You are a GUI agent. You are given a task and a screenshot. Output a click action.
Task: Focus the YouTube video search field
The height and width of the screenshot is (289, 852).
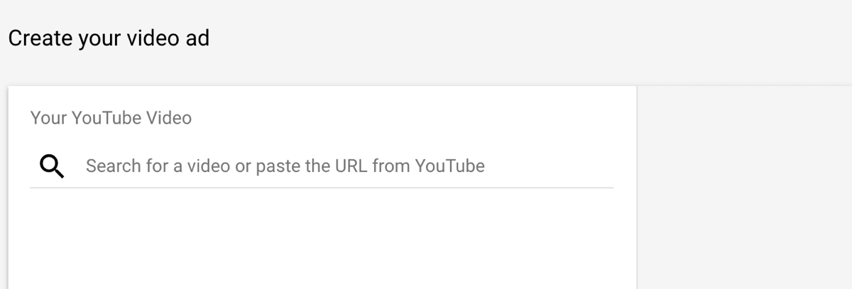322,166
